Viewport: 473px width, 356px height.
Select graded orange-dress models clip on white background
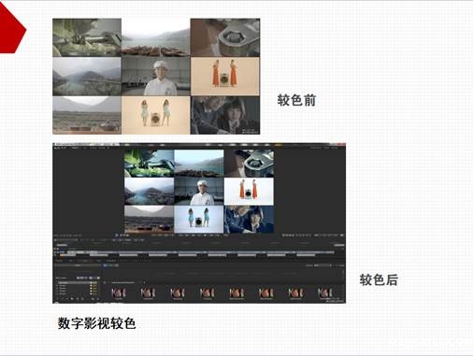tap(249, 192)
